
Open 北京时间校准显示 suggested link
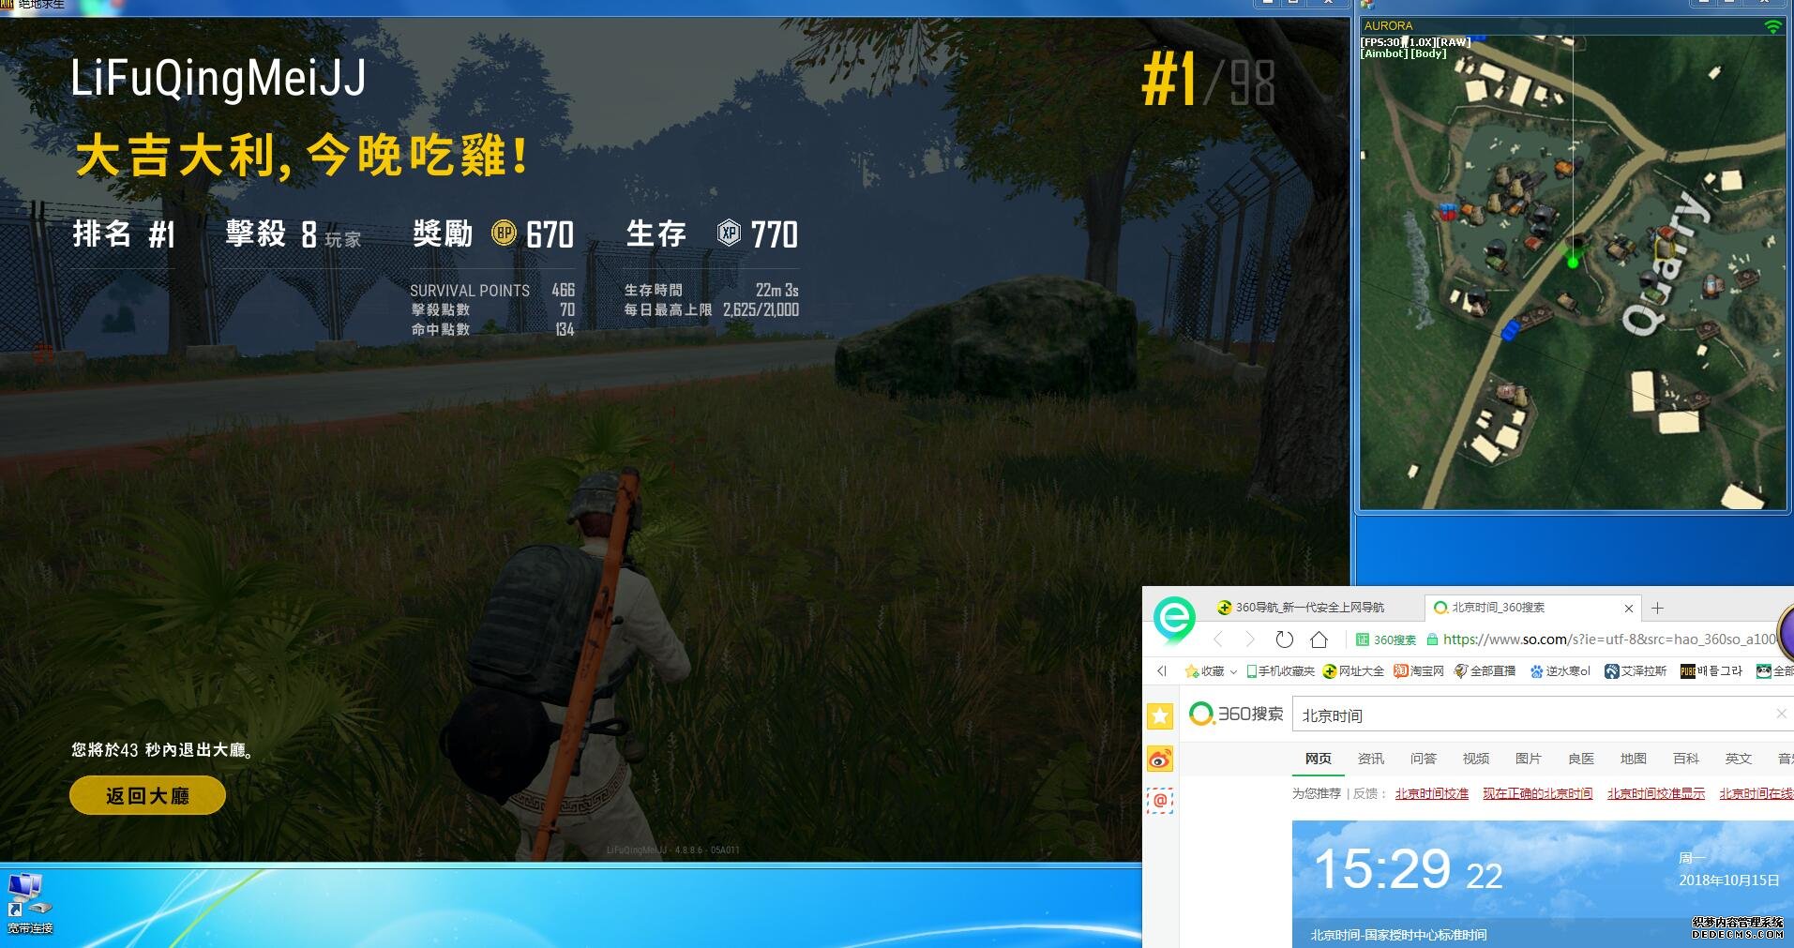1655,793
